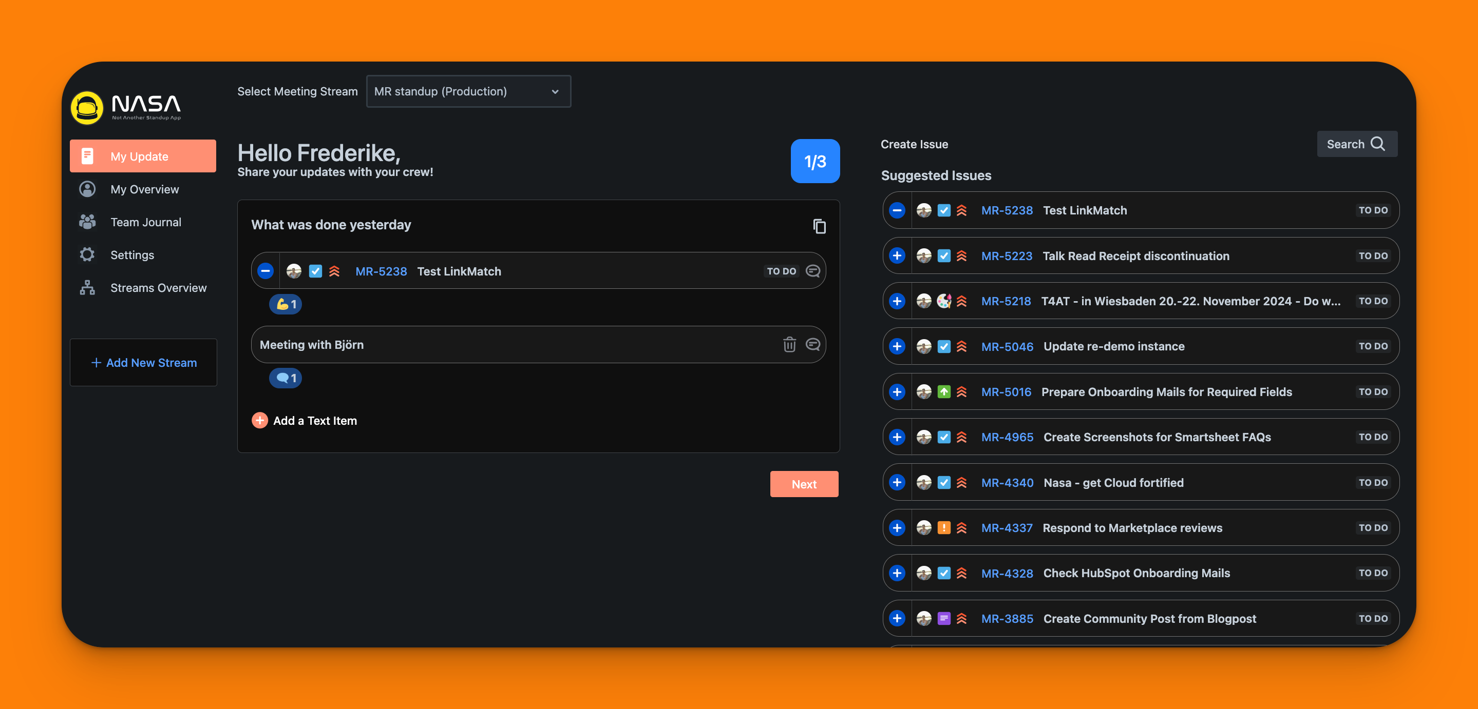This screenshot has height=709, width=1478.
Task: Click the 'Create Community Post from Blogpost' title
Action: 1150,618
